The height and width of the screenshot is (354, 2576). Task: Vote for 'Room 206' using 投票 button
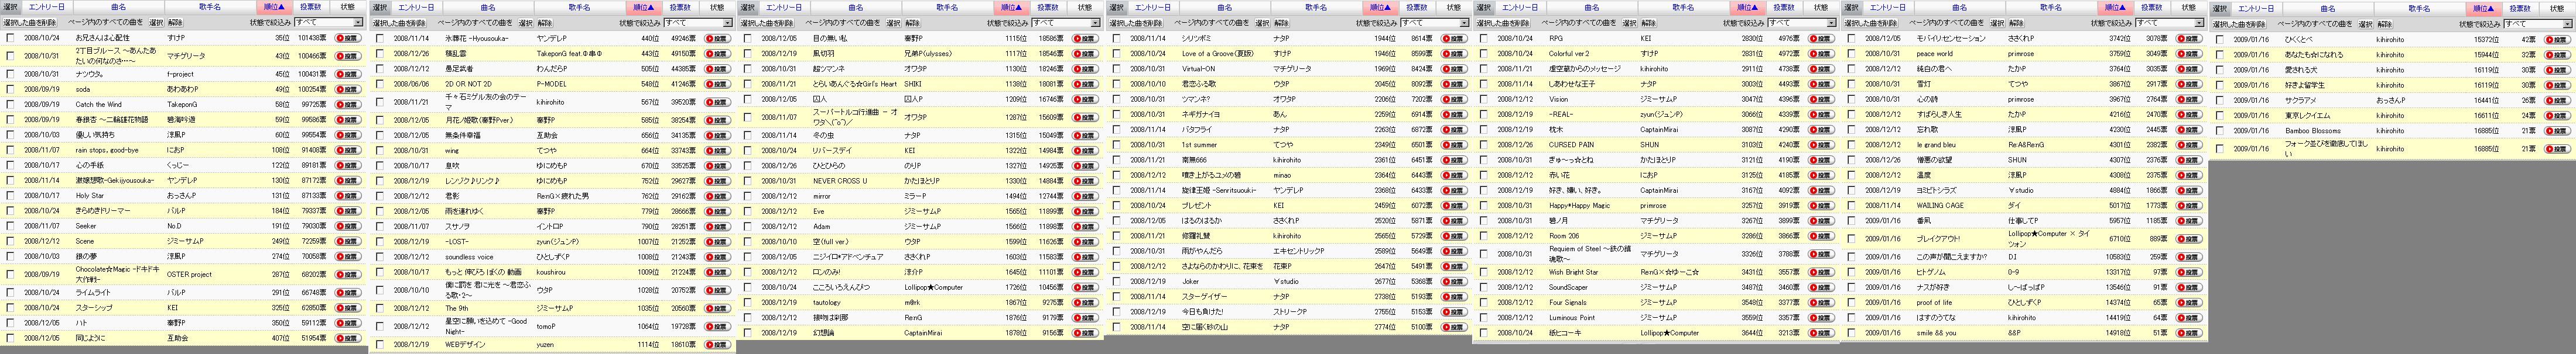click(x=1822, y=237)
